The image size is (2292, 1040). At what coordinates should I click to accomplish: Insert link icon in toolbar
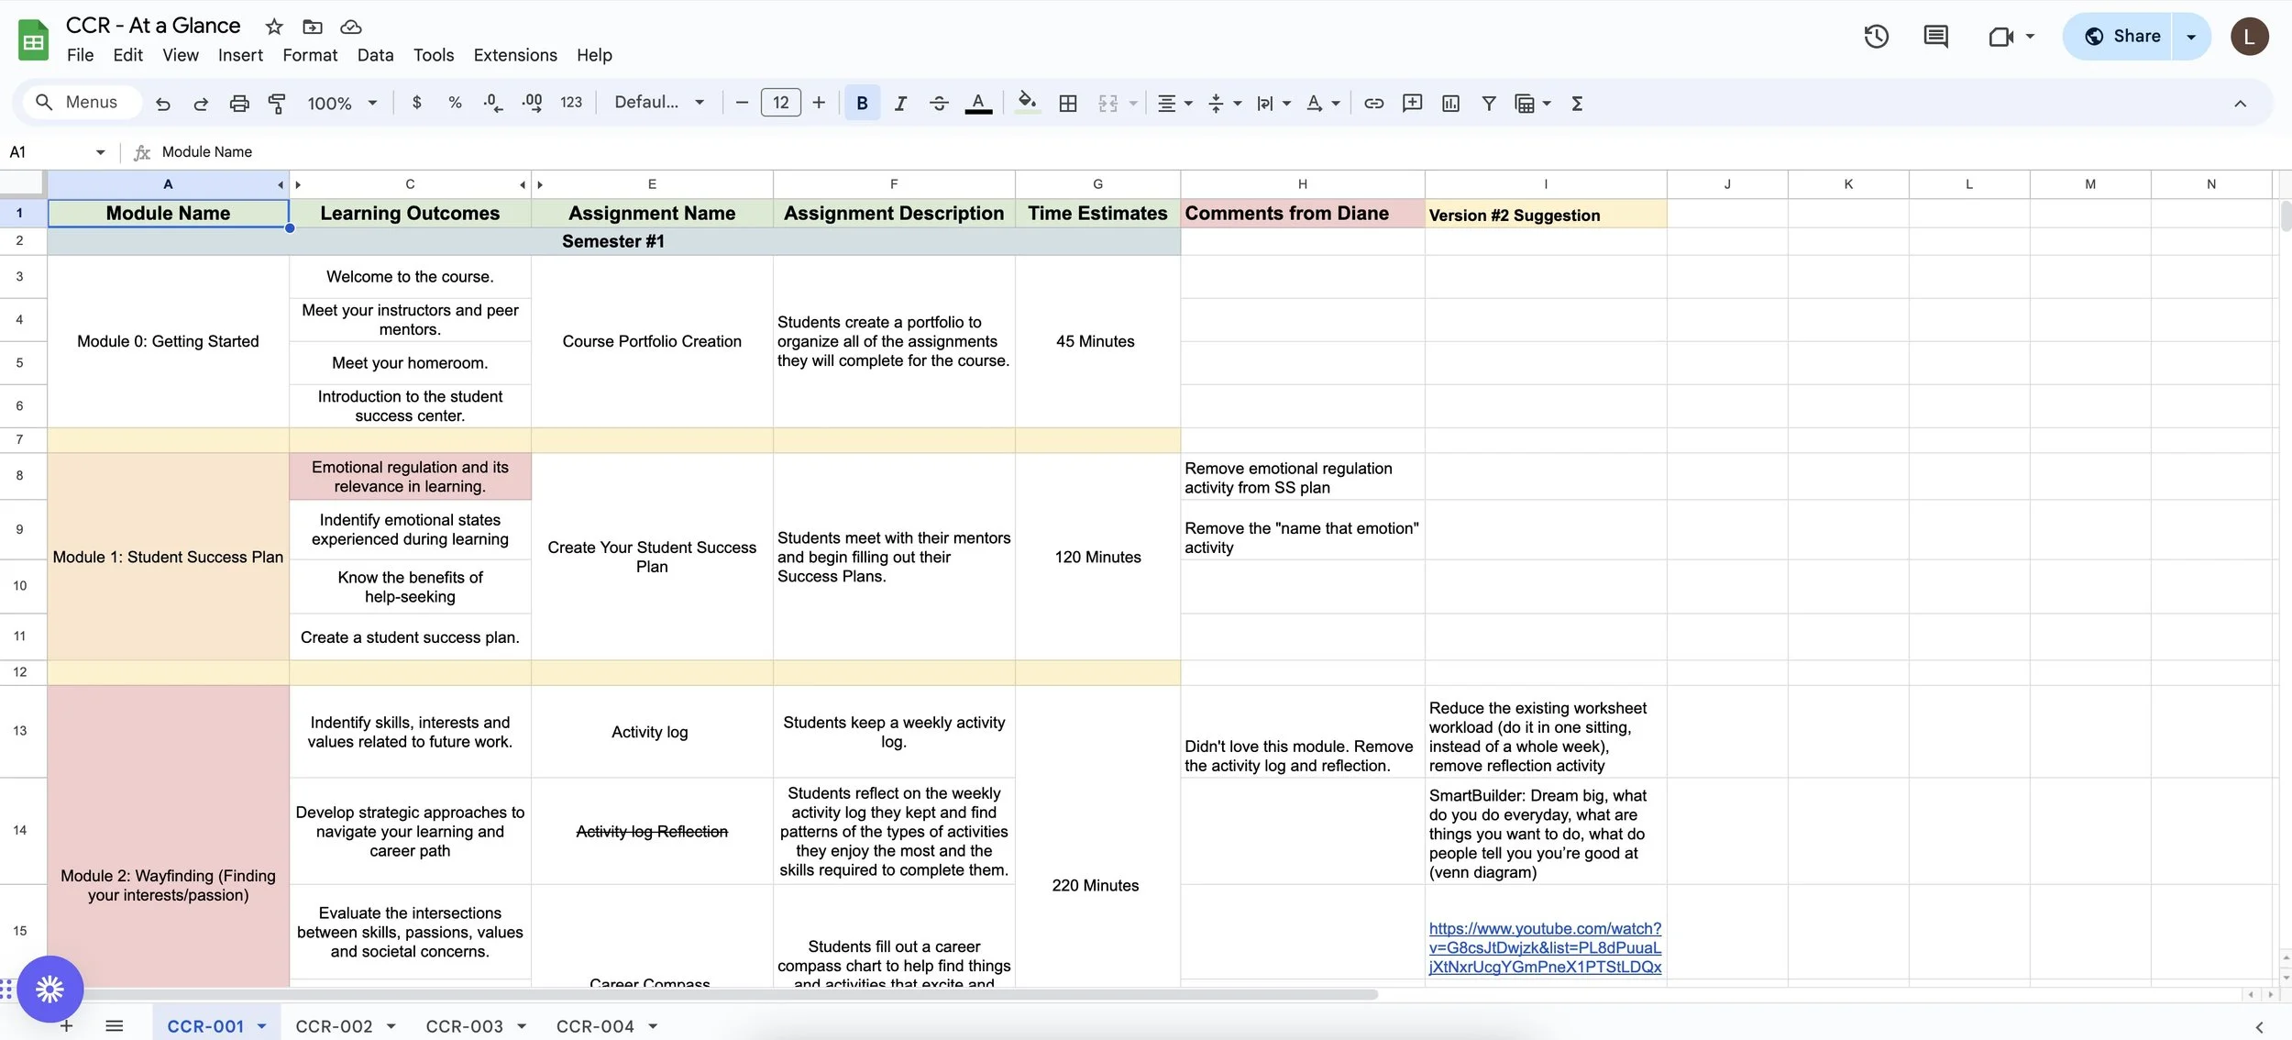coord(1373,104)
